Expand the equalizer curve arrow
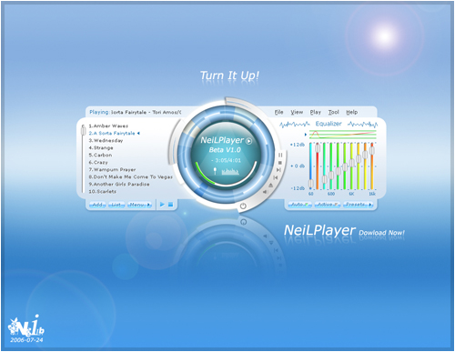The width and height of the screenshot is (455, 352). (x=306, y=134)
